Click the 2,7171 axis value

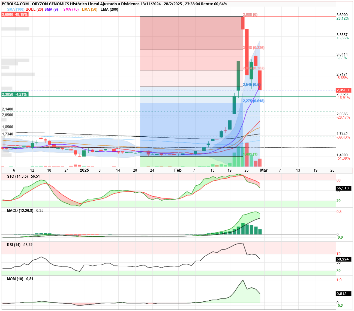pyautogui.click(x=342, y=74)
